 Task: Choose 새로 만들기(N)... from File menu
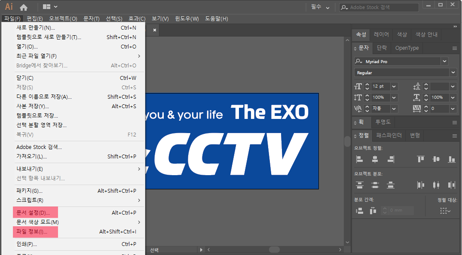click(73, 27)
